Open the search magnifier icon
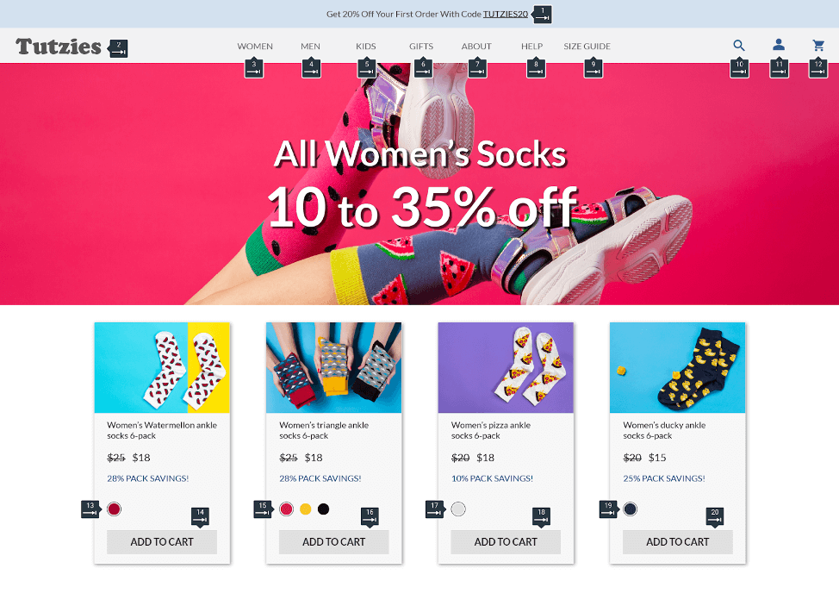The image size is (839, 612). (738, 46)
